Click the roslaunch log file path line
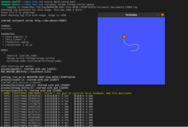Viewport: 188px width, 127px height. tap(69, 7)
